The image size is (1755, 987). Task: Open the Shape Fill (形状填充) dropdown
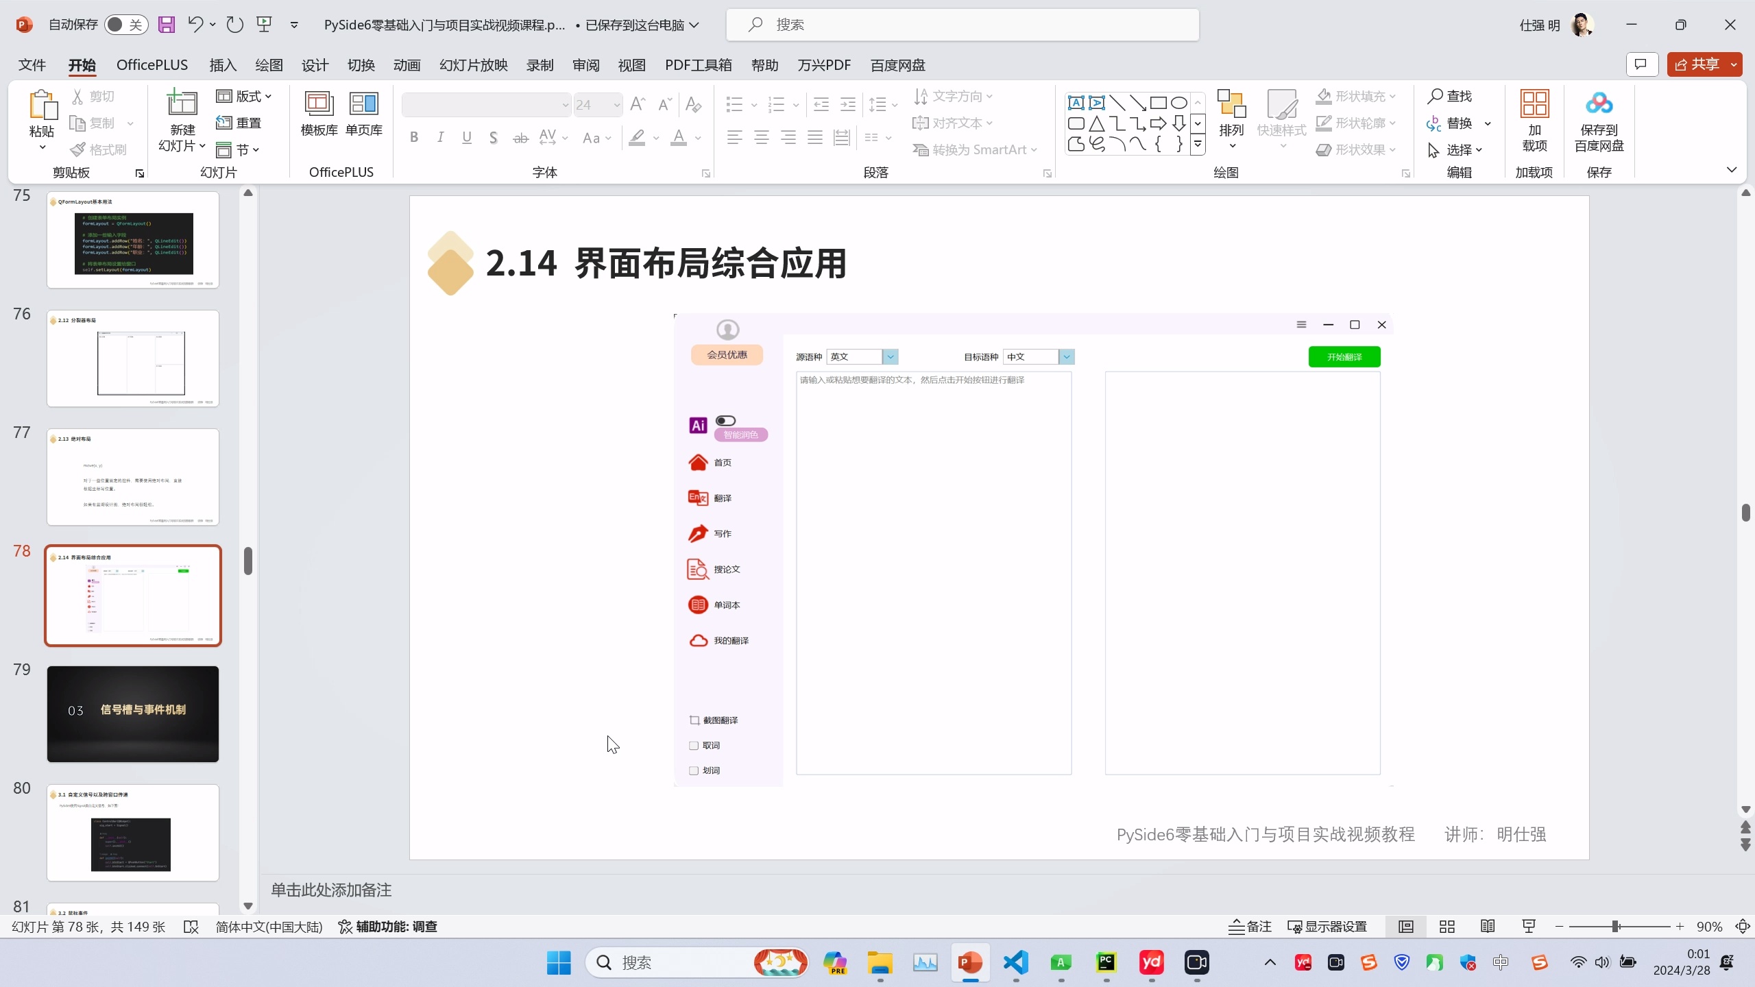coord(1355,96)
